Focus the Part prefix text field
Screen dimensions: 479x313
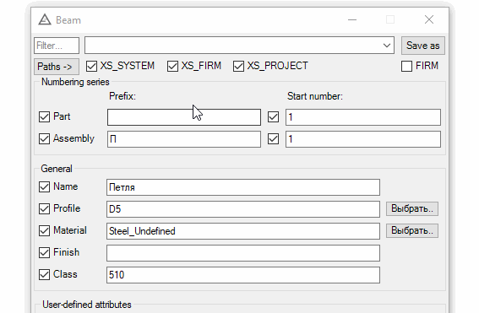(x=184, y=117)
